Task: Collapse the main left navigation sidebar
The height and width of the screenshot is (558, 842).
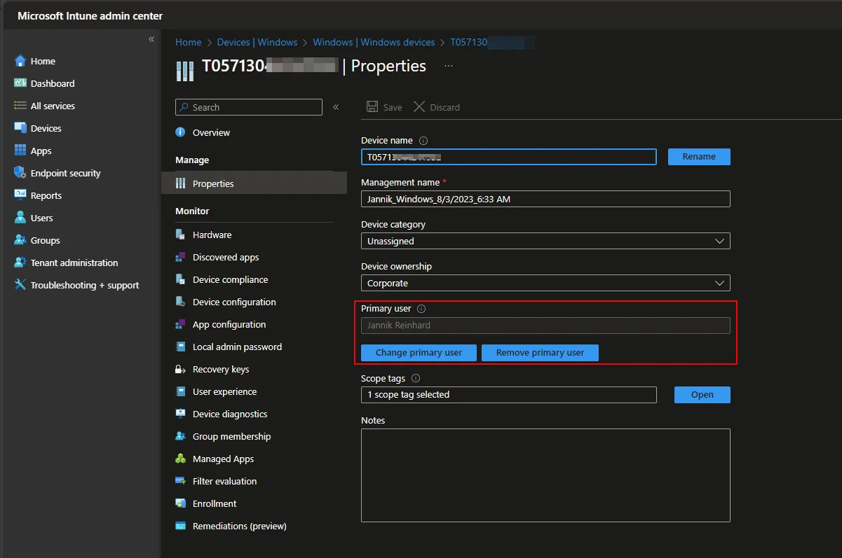Action: click(x=151, y=39)
